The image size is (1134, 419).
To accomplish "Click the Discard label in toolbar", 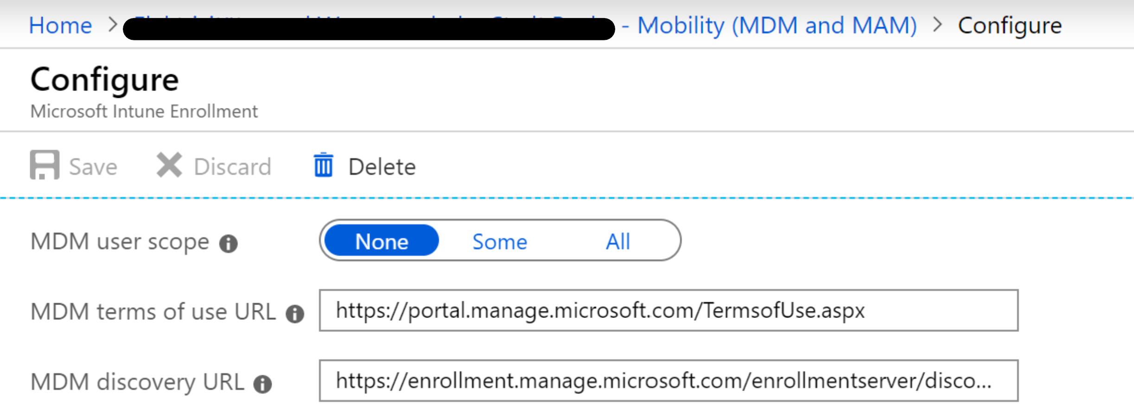I will click(x=233, y=166).
